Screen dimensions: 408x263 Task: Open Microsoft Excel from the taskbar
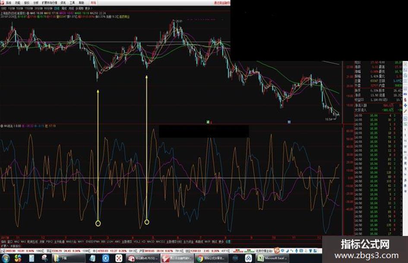(272, 258)
